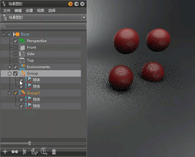Click the Root node icon
This screenshot has width=195, height=157.
16,34
